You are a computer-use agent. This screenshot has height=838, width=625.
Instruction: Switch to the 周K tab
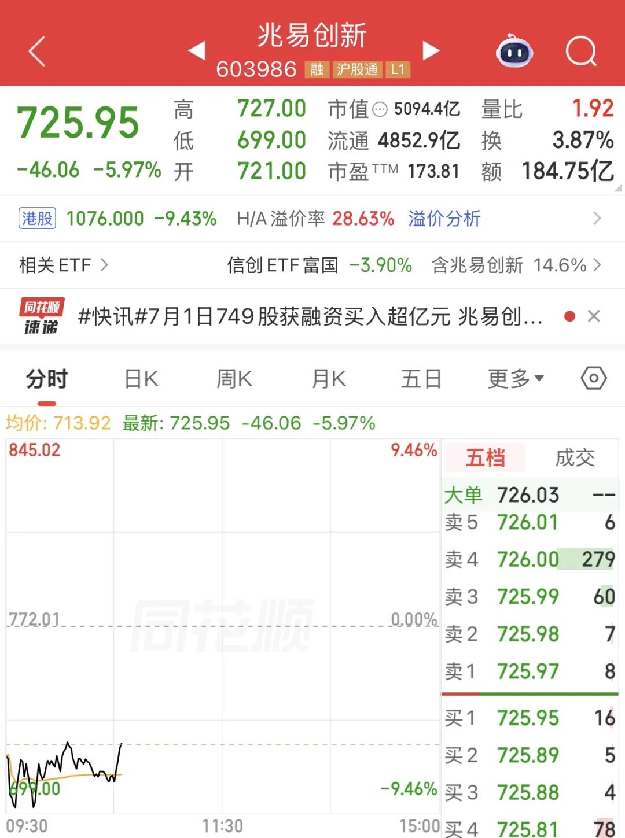pos(234,379)
